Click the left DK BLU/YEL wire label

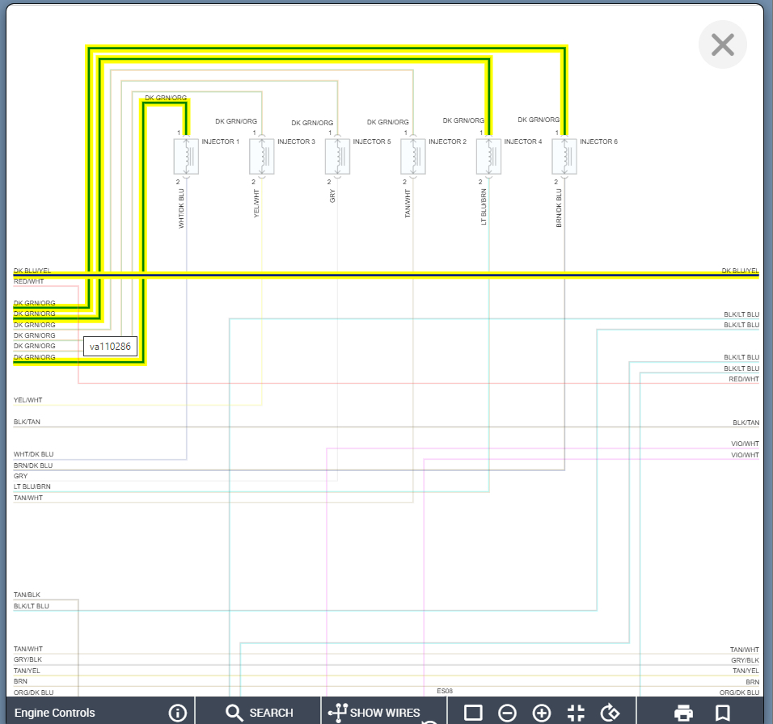[x=32, y=271]
